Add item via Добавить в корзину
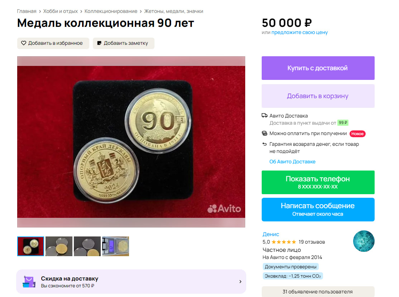Viewport: 399px width, 297px height. pyautogui.click(x=318, y=96)
